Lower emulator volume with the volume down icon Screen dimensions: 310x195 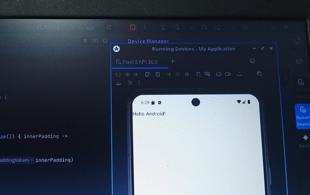136,75
